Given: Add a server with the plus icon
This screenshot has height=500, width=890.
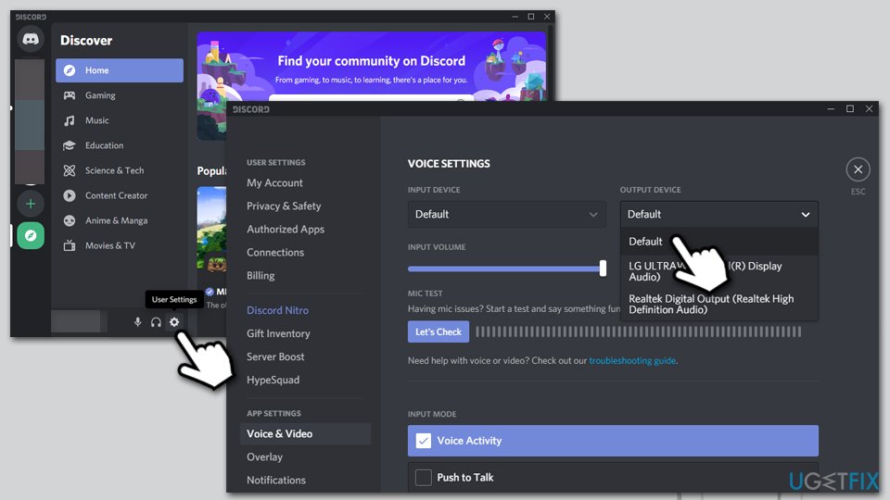Looking at the screenshot, I should click(31, 204).
